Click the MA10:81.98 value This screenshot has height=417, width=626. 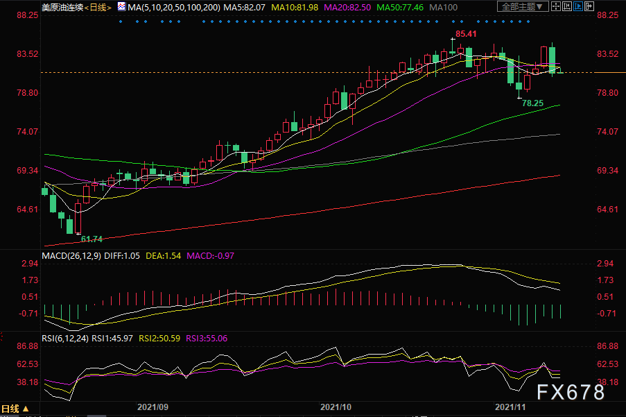point(295,7)
